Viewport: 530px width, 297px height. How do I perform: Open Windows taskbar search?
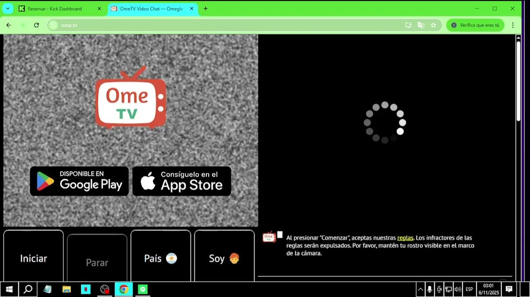click(28, 289)
